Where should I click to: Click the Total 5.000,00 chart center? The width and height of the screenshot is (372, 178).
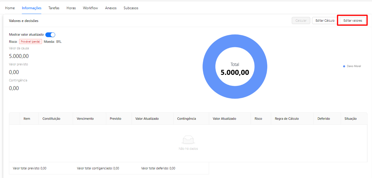tap(235, 69)
